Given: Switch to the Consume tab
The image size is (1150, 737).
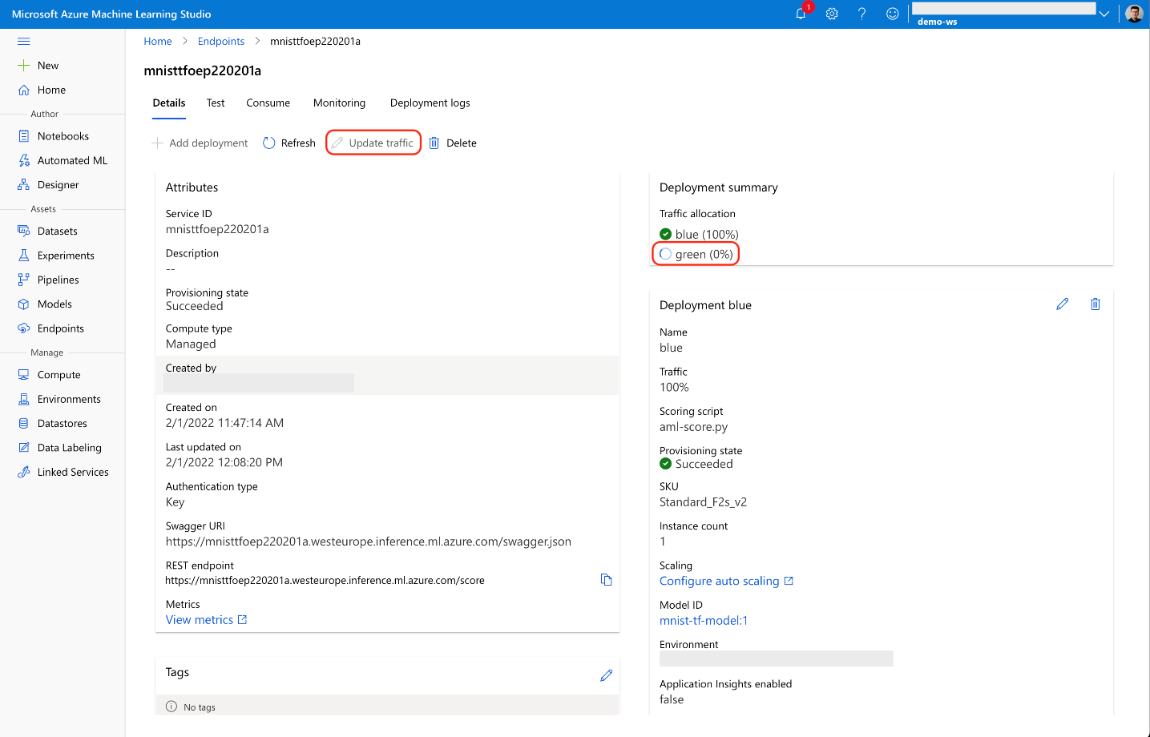Looking at the screenshot, I should click(x=268, y=103).
